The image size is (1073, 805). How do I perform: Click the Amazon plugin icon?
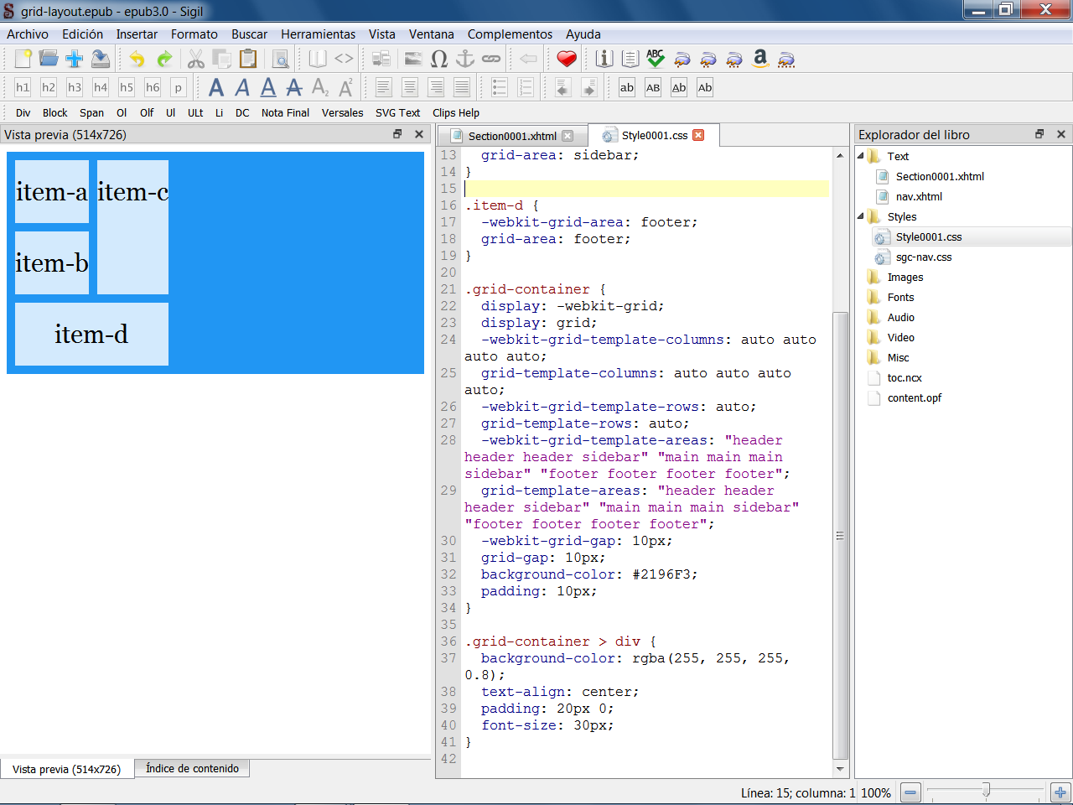[x=760, y=59]
